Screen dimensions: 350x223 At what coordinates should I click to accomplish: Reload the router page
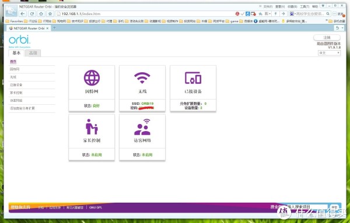(32, 14)
